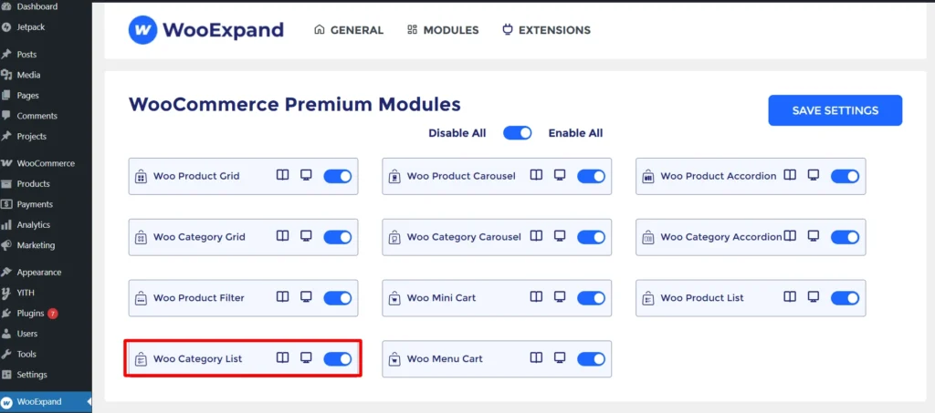Open the Modules tab
The height and width of the screenshot is (413, 935).
click(x=443, y=30)
